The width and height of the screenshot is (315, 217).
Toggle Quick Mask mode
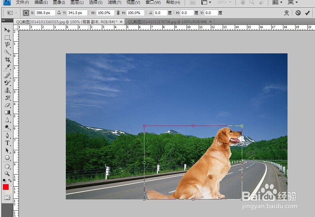(x=7, y=198)
